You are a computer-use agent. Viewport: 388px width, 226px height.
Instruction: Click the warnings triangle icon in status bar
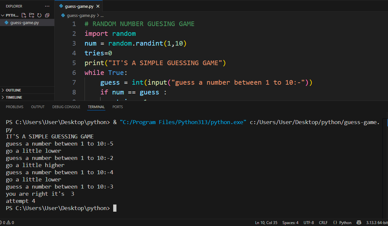tap(8, 223)
